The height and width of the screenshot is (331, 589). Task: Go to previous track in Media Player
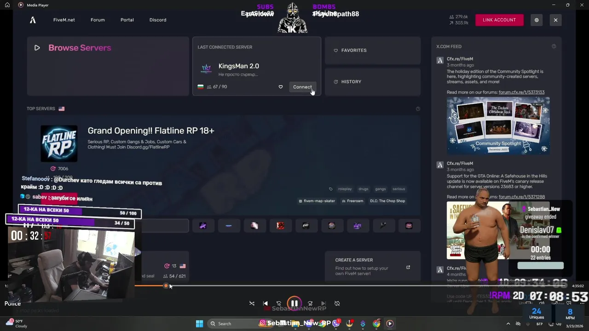point(265,303)
